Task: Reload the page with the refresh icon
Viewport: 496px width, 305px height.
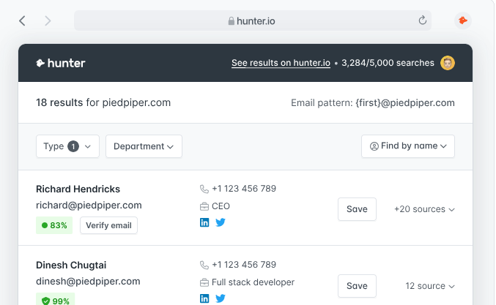Action: tap(422, 20)
